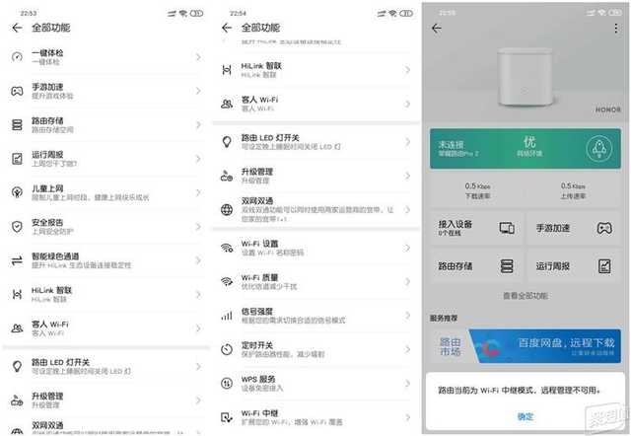Open the 接入设备 tile
The image size is (631, 436).
click(x=476, y=228)
